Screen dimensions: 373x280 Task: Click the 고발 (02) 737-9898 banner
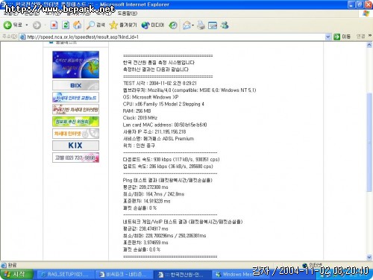75,158
